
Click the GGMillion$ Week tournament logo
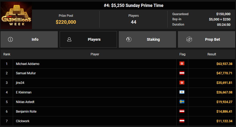coord(16,15)
